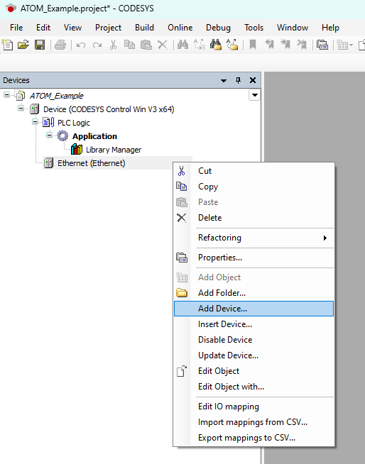Choose Add Device... from context menu
Screen dimensions: 365x464
coord(254,309)
